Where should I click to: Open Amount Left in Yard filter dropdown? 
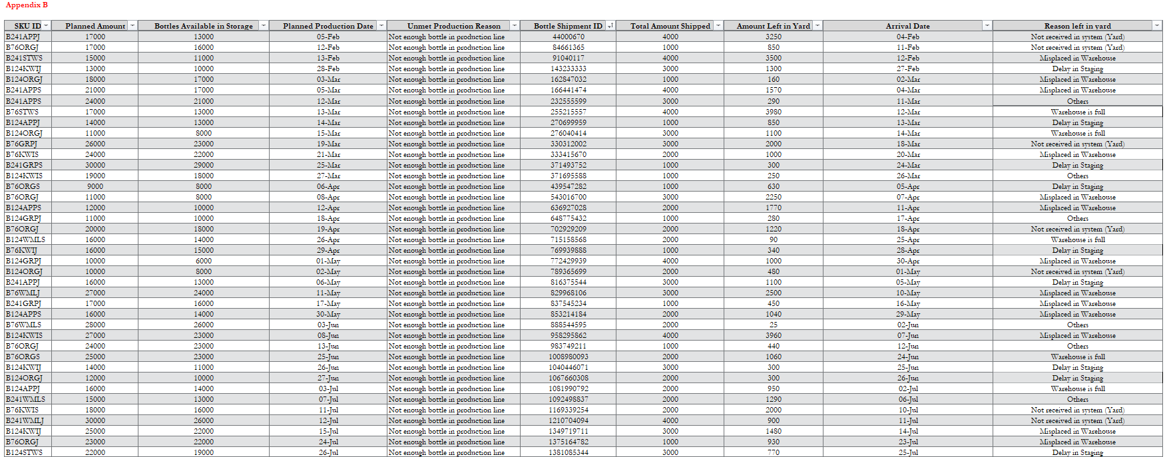click(x=818, y=26)
